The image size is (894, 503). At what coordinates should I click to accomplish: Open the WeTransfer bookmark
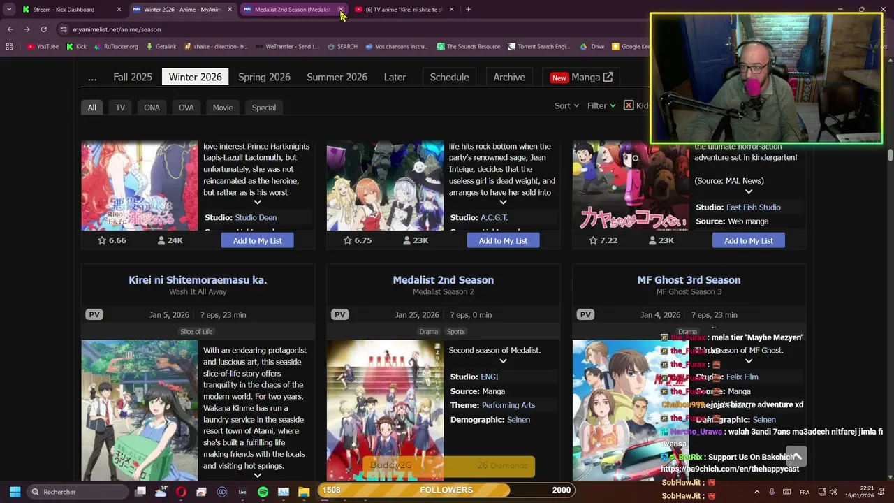tap(287, 47)
